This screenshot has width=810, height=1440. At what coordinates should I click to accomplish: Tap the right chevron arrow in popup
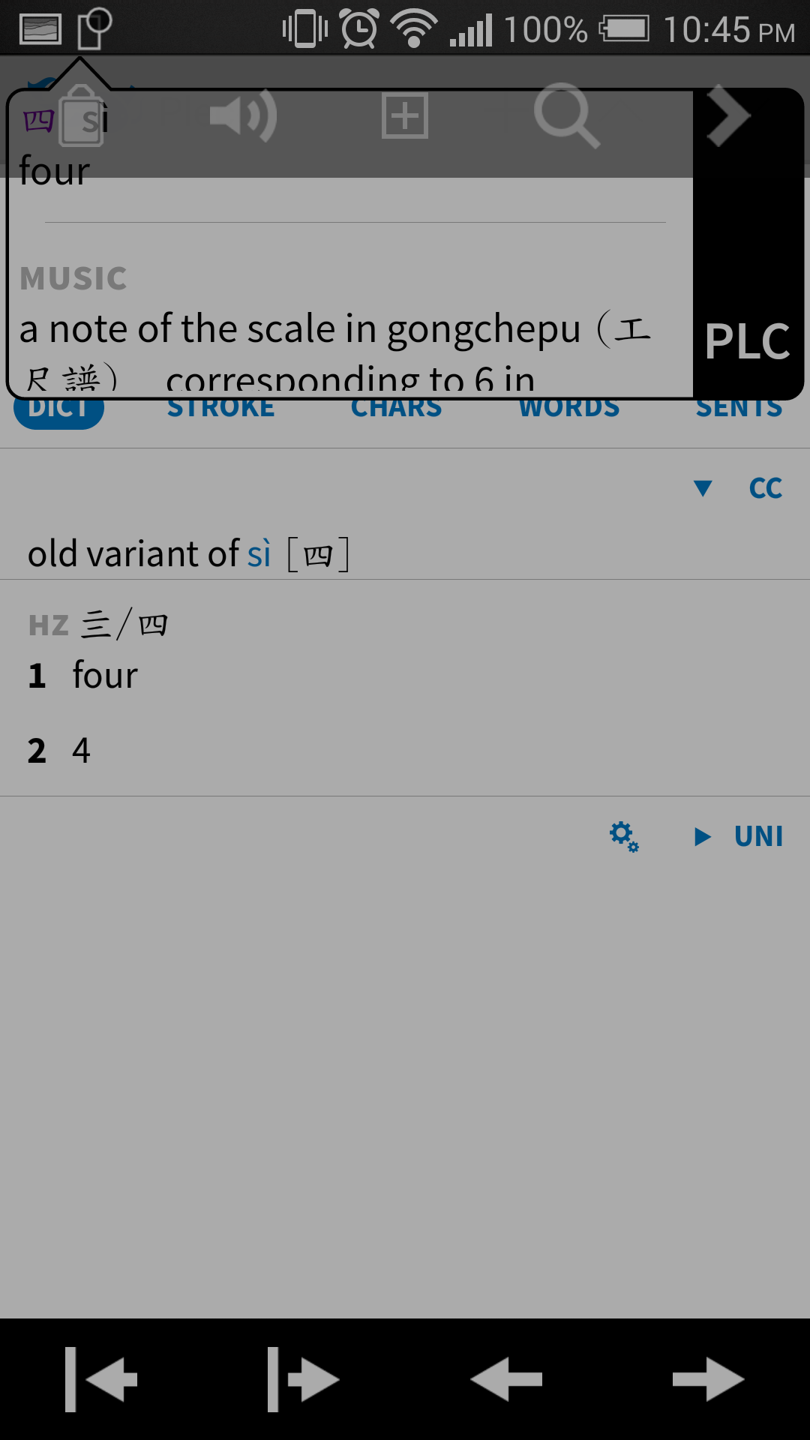click(x=727, y=115)
